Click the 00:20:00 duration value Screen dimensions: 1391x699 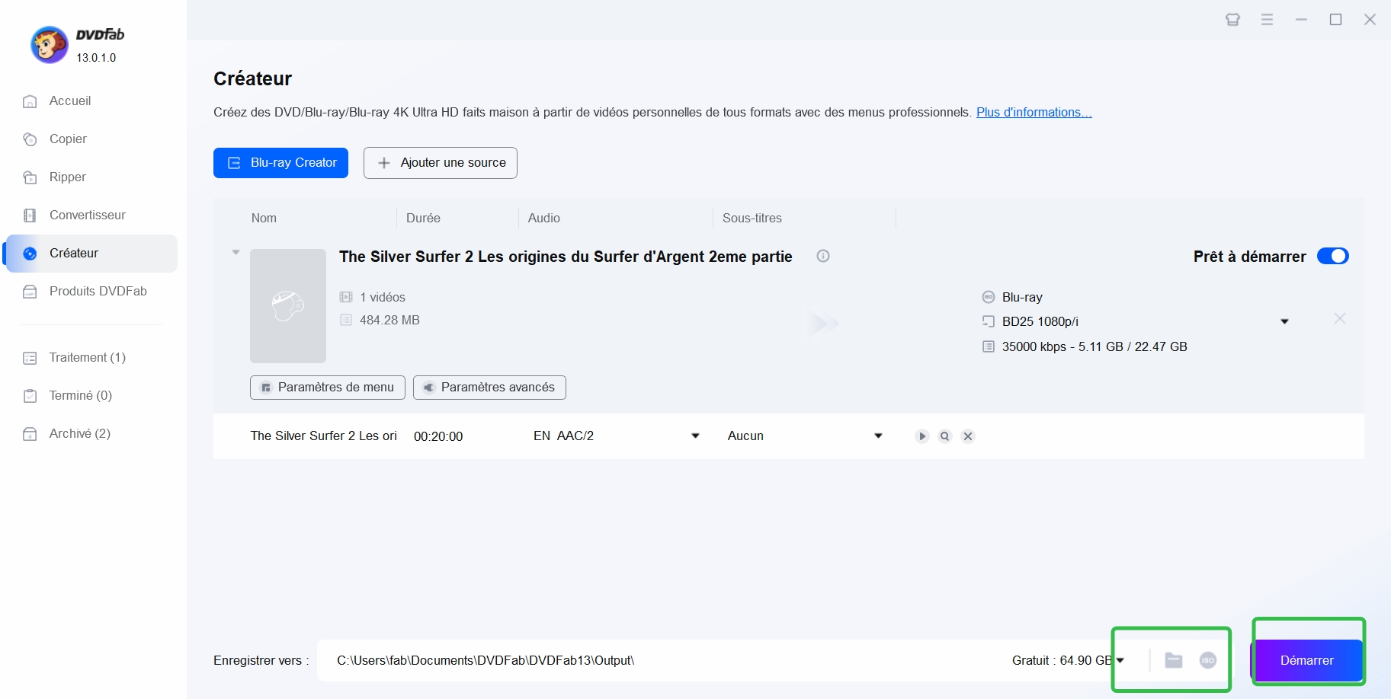coord(438,437)
